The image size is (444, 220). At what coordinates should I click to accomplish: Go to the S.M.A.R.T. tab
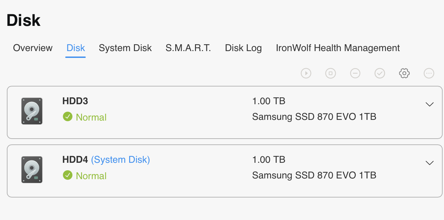tap(188, 48)
